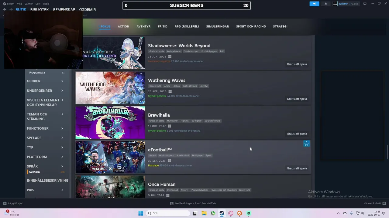Screen dimensions: 389x218
Task: Click the wishlist star on eFootball row
Action: tap(306, 144)
